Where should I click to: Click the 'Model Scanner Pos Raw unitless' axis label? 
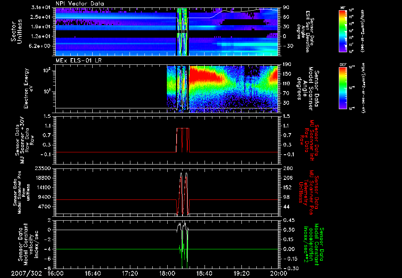click(22, 192)
